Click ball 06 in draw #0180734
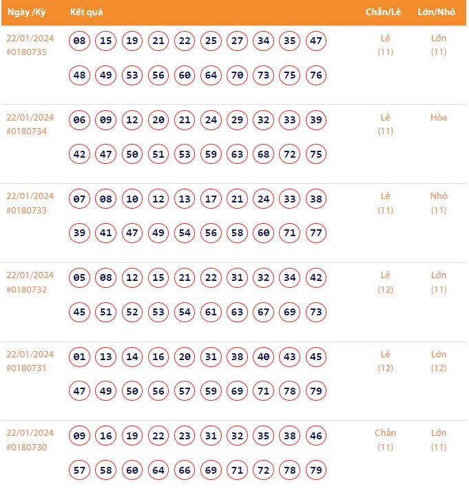 [x=80, y=120]
